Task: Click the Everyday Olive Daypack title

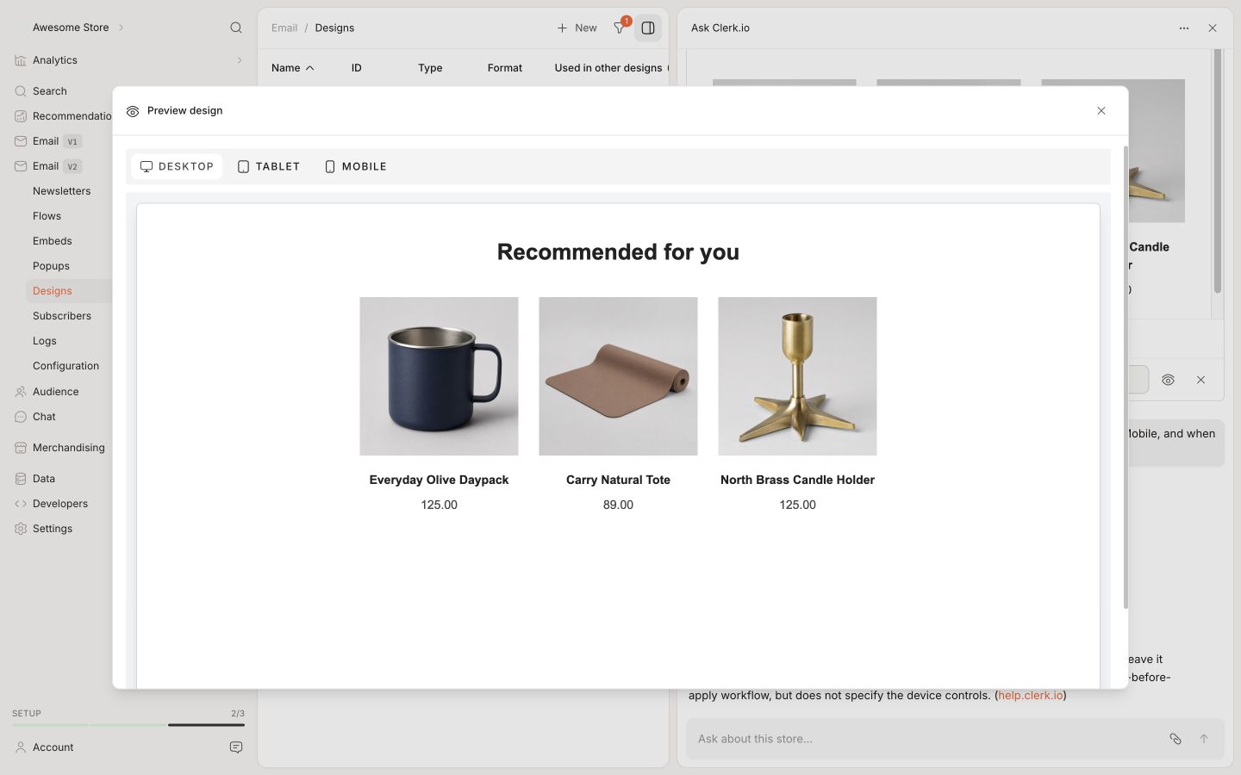Action: pyautogui.click(x=440, y=480)
